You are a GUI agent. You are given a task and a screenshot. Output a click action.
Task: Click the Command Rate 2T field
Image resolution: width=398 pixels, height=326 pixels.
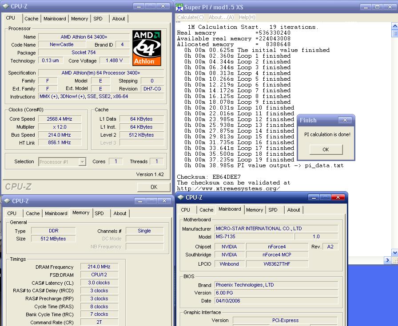pyautogui.click(x=99, y=322)
